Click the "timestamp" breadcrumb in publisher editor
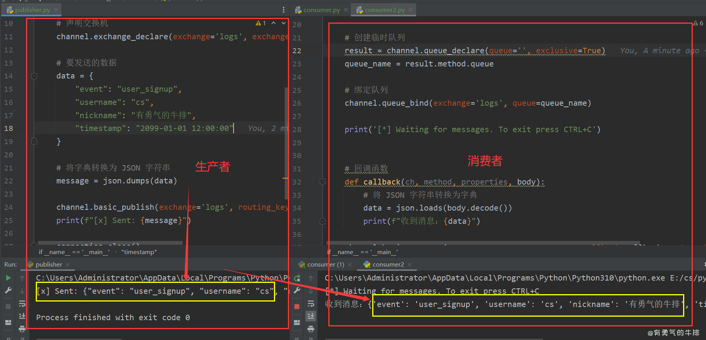Image resolution: width=706 pixels, height=340 pixels. click(139, 252)
